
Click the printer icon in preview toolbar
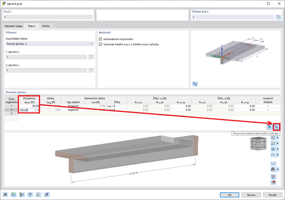tap(273, 170)
